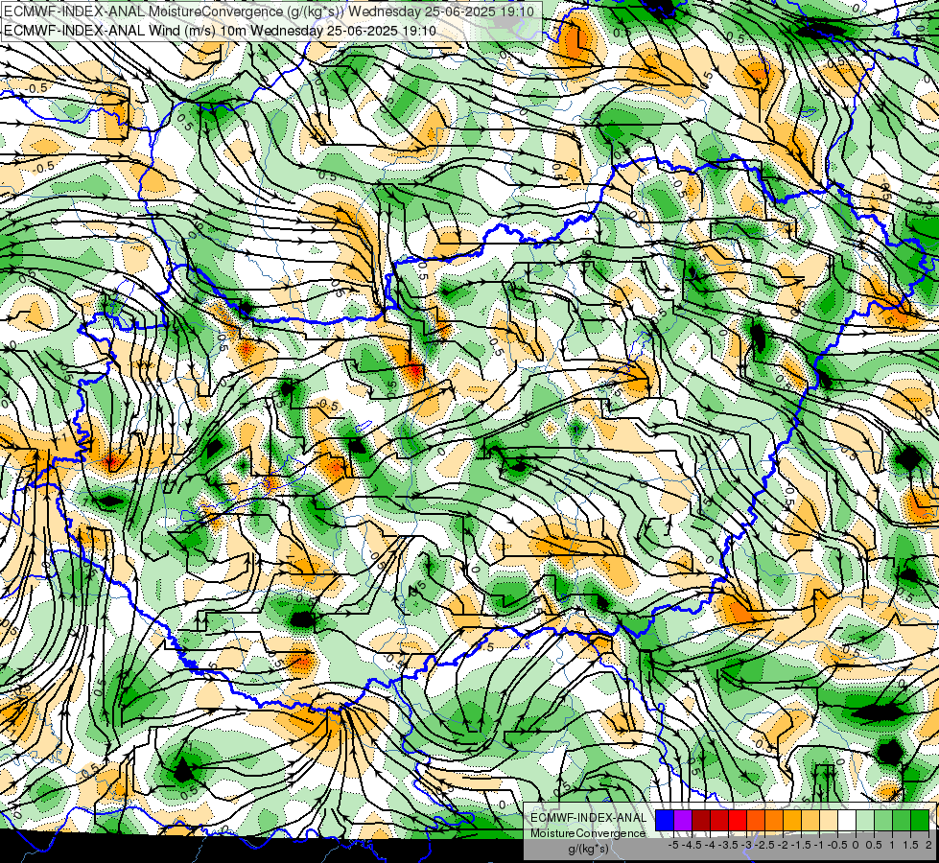Screen dimensions: 939x863
Task: Select legend swatch between -2 and -1.5
Action: [792, 821]
